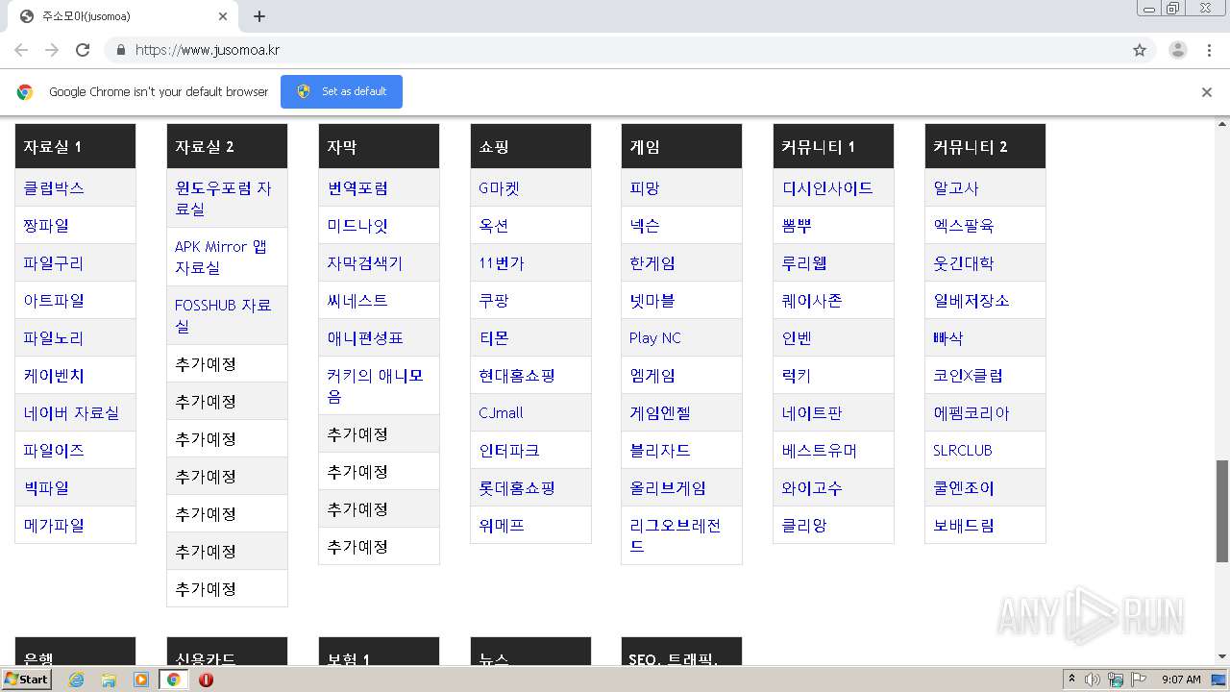Open the 일베저장소 link
Screen dimensions: 1230x692
[972, 301]
